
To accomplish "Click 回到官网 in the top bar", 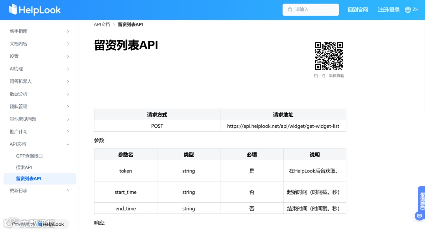I will (358, 9).
